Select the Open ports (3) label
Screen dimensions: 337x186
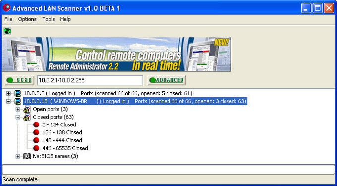tap(50, 109)
